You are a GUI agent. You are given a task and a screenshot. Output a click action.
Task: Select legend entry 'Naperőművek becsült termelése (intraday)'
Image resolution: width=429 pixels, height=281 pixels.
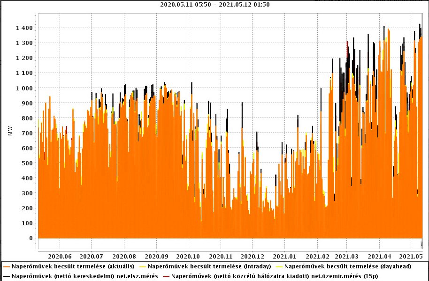pyautogui.click(x=209, y=266)
